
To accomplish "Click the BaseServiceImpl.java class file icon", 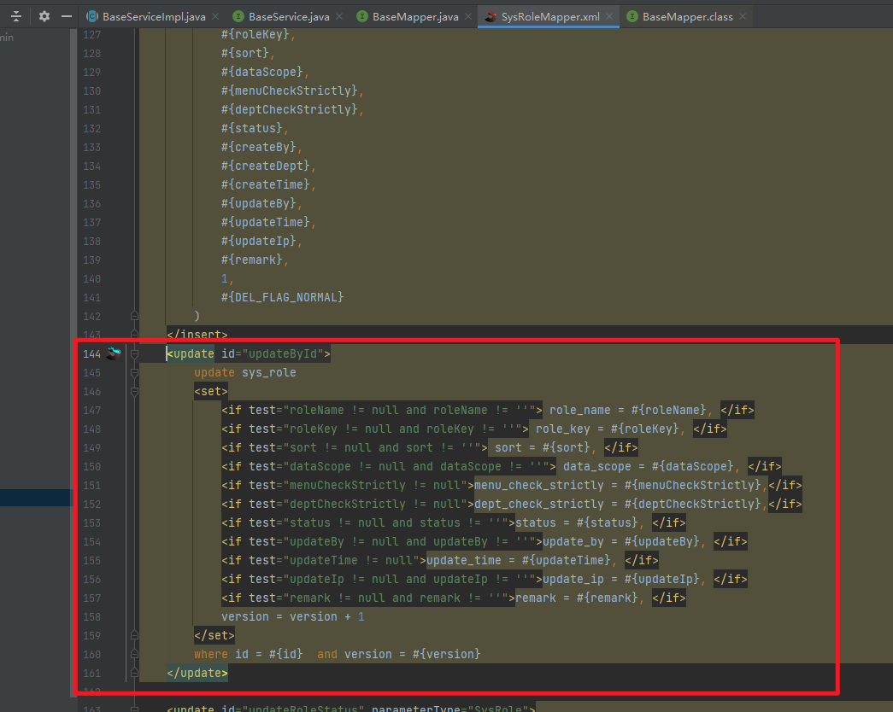I will (x=91, y=16).
